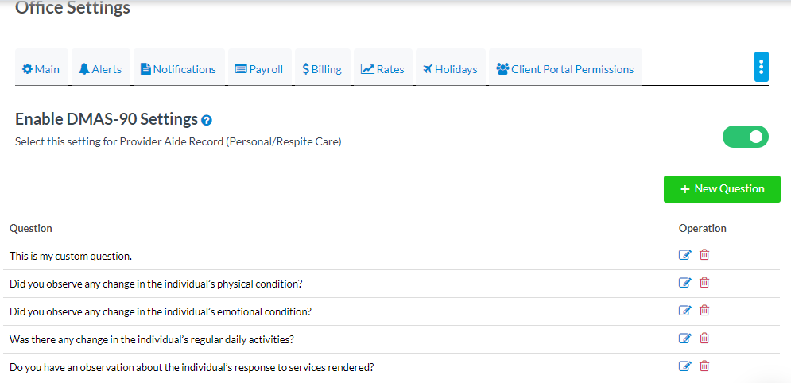Image resolution: width=791 pixels, height=383 pixels.
Task: Click the DMAS-90 help question mark icon
Action: tap(207, 121)
